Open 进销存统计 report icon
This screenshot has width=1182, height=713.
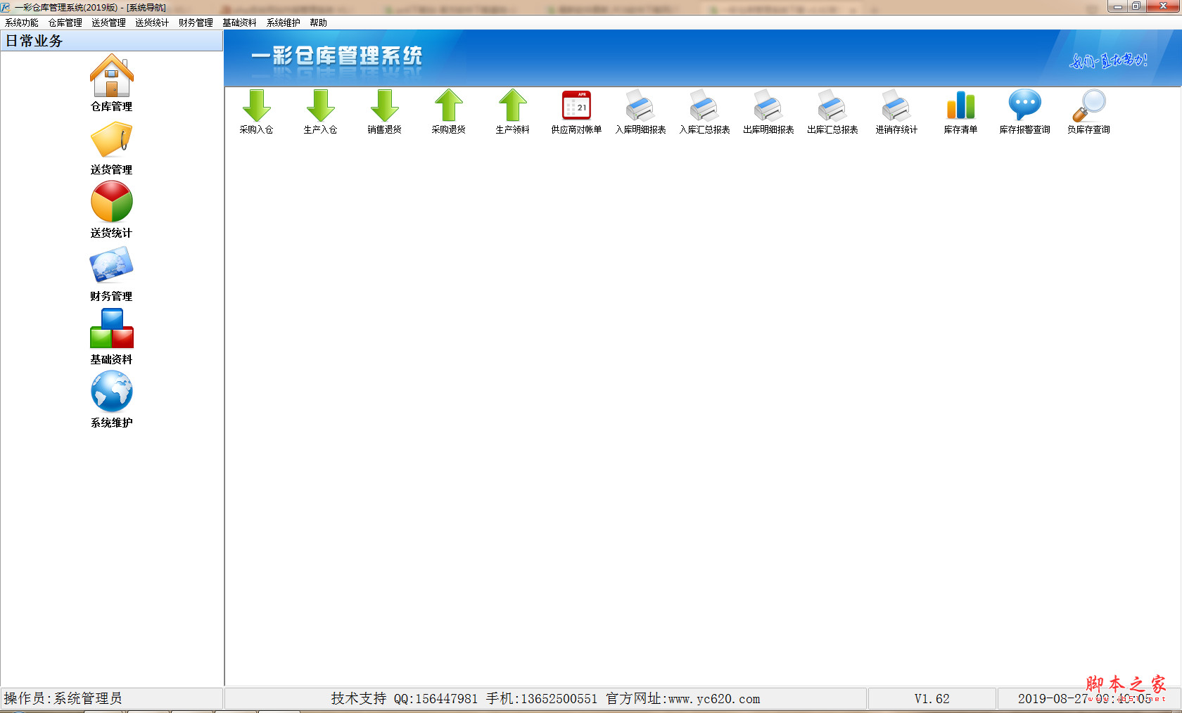tap(896, 106)
